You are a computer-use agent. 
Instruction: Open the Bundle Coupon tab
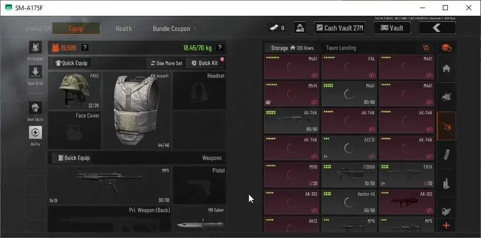tap(171, 28)
